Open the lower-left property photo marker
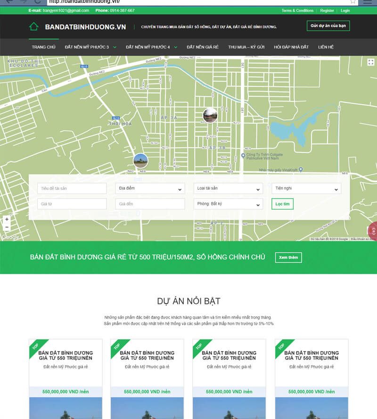The height and width of the screenshot is (419, 377). point(140,161)
